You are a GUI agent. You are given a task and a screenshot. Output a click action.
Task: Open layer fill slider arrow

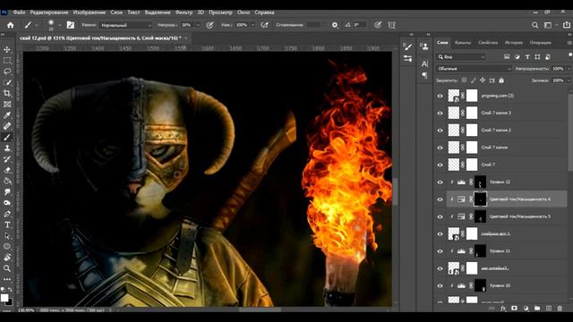coord(569,80)
